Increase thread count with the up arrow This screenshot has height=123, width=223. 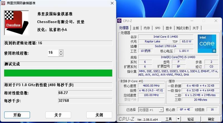point(61,52)
